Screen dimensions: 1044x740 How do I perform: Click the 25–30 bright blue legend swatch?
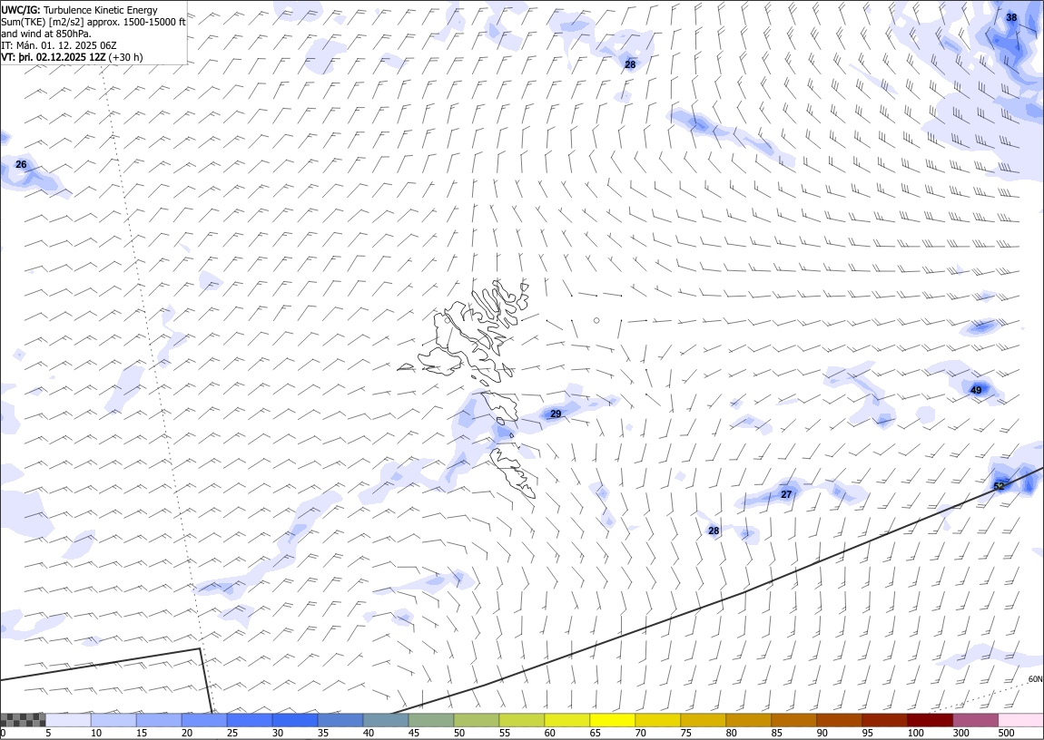tap(249, 720)
